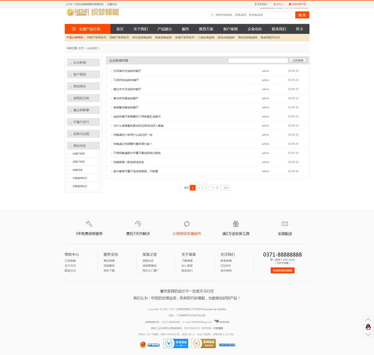
Task: Click the refresh icon above 长期跟踪质量服务
Action: coord(186,224)
